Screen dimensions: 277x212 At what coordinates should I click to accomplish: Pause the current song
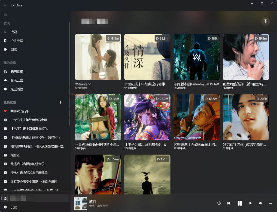point(240,203)
